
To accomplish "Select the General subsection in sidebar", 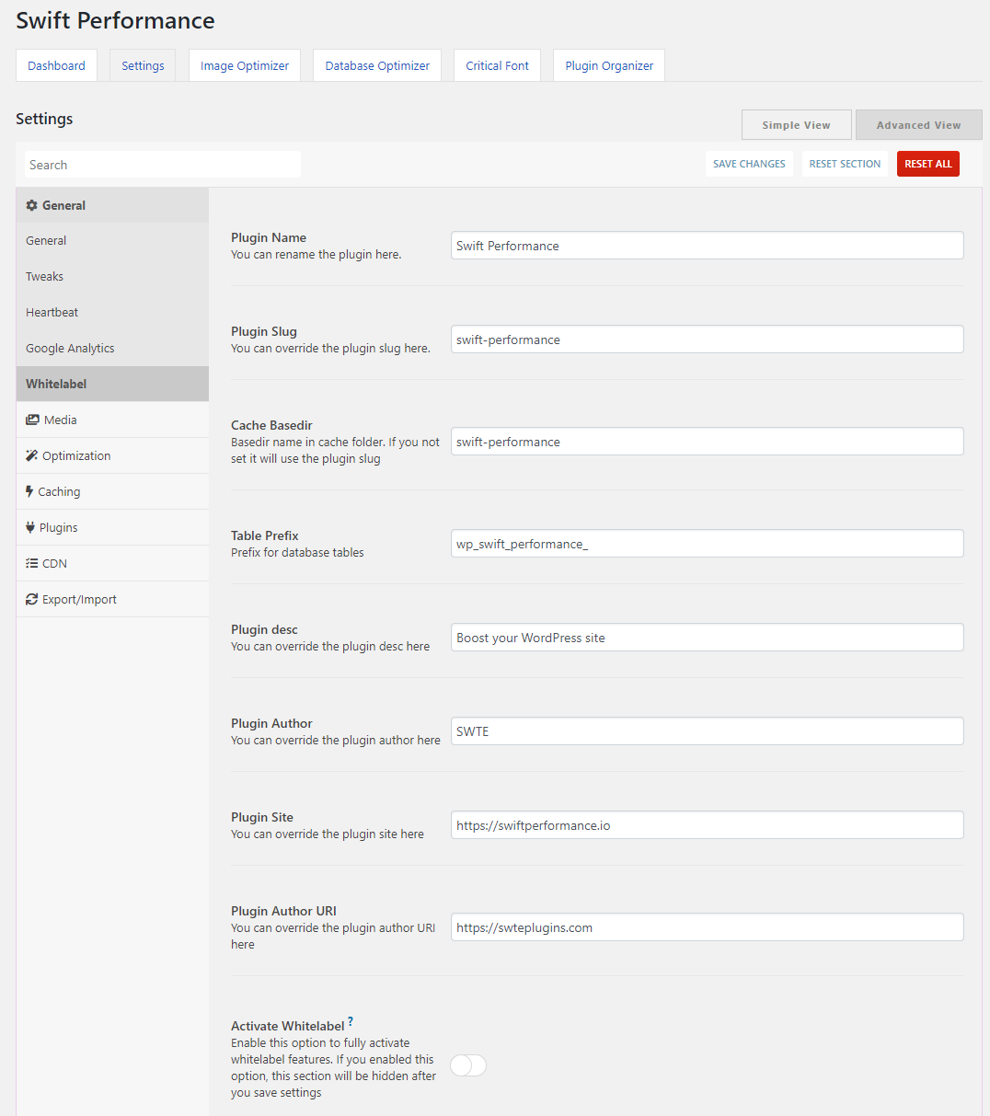I will [112, 240].
